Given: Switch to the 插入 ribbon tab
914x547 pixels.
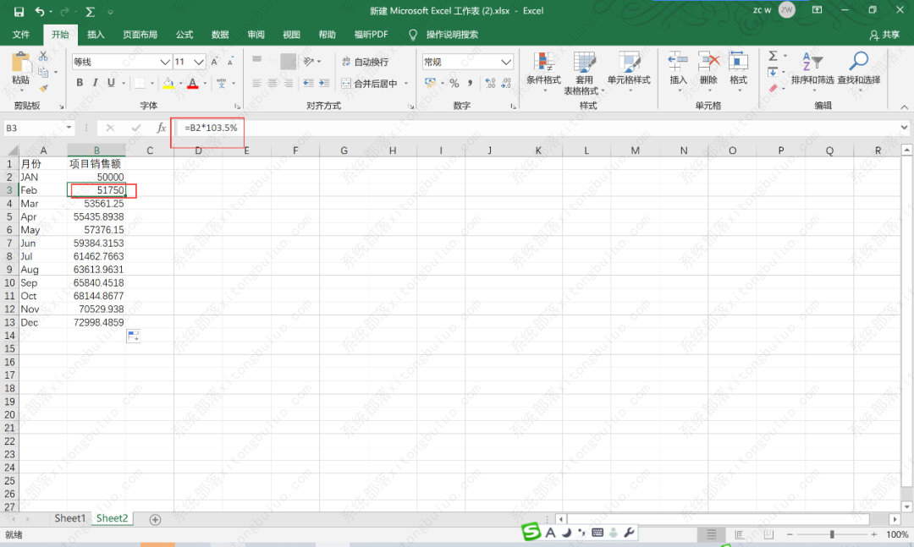Looking at the screenshot, I should (x=96, y=35).
